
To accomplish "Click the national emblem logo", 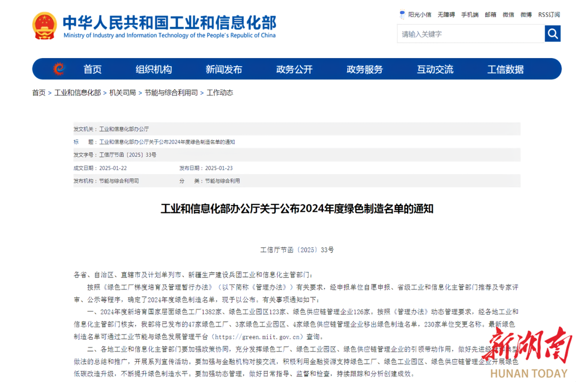I will point(45,25).
